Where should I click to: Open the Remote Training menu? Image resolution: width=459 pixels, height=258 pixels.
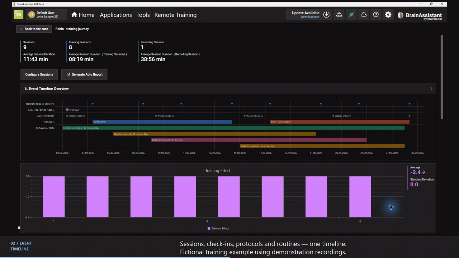pos(175,15)
